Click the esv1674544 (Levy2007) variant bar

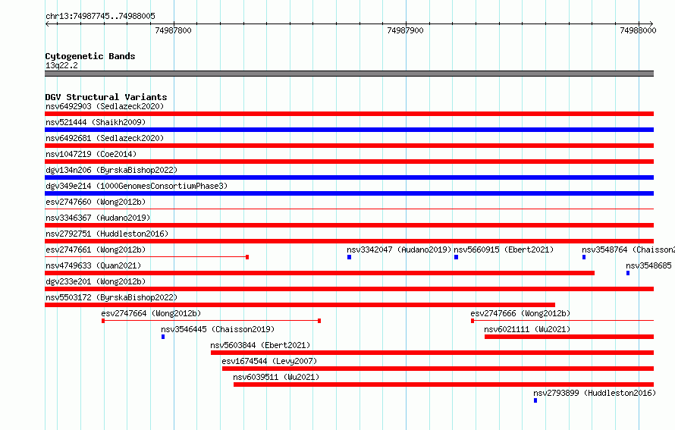[438, 369]
